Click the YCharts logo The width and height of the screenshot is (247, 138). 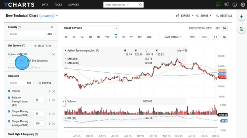(x=19, y=4)
